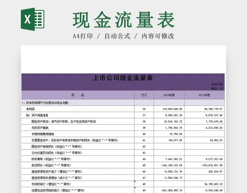This screenshot has width=247, height=193.
Task: Select 2017 value 7,775,478.48
Action: tap(205, 122)
